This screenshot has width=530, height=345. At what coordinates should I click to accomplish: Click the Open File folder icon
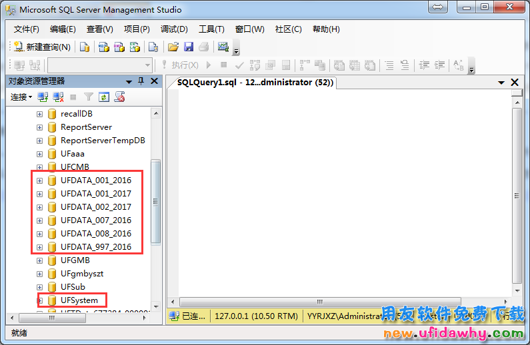click(x=173, y=47)
